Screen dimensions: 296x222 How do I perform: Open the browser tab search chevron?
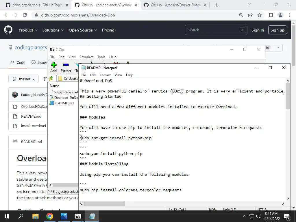coord(249,4)
